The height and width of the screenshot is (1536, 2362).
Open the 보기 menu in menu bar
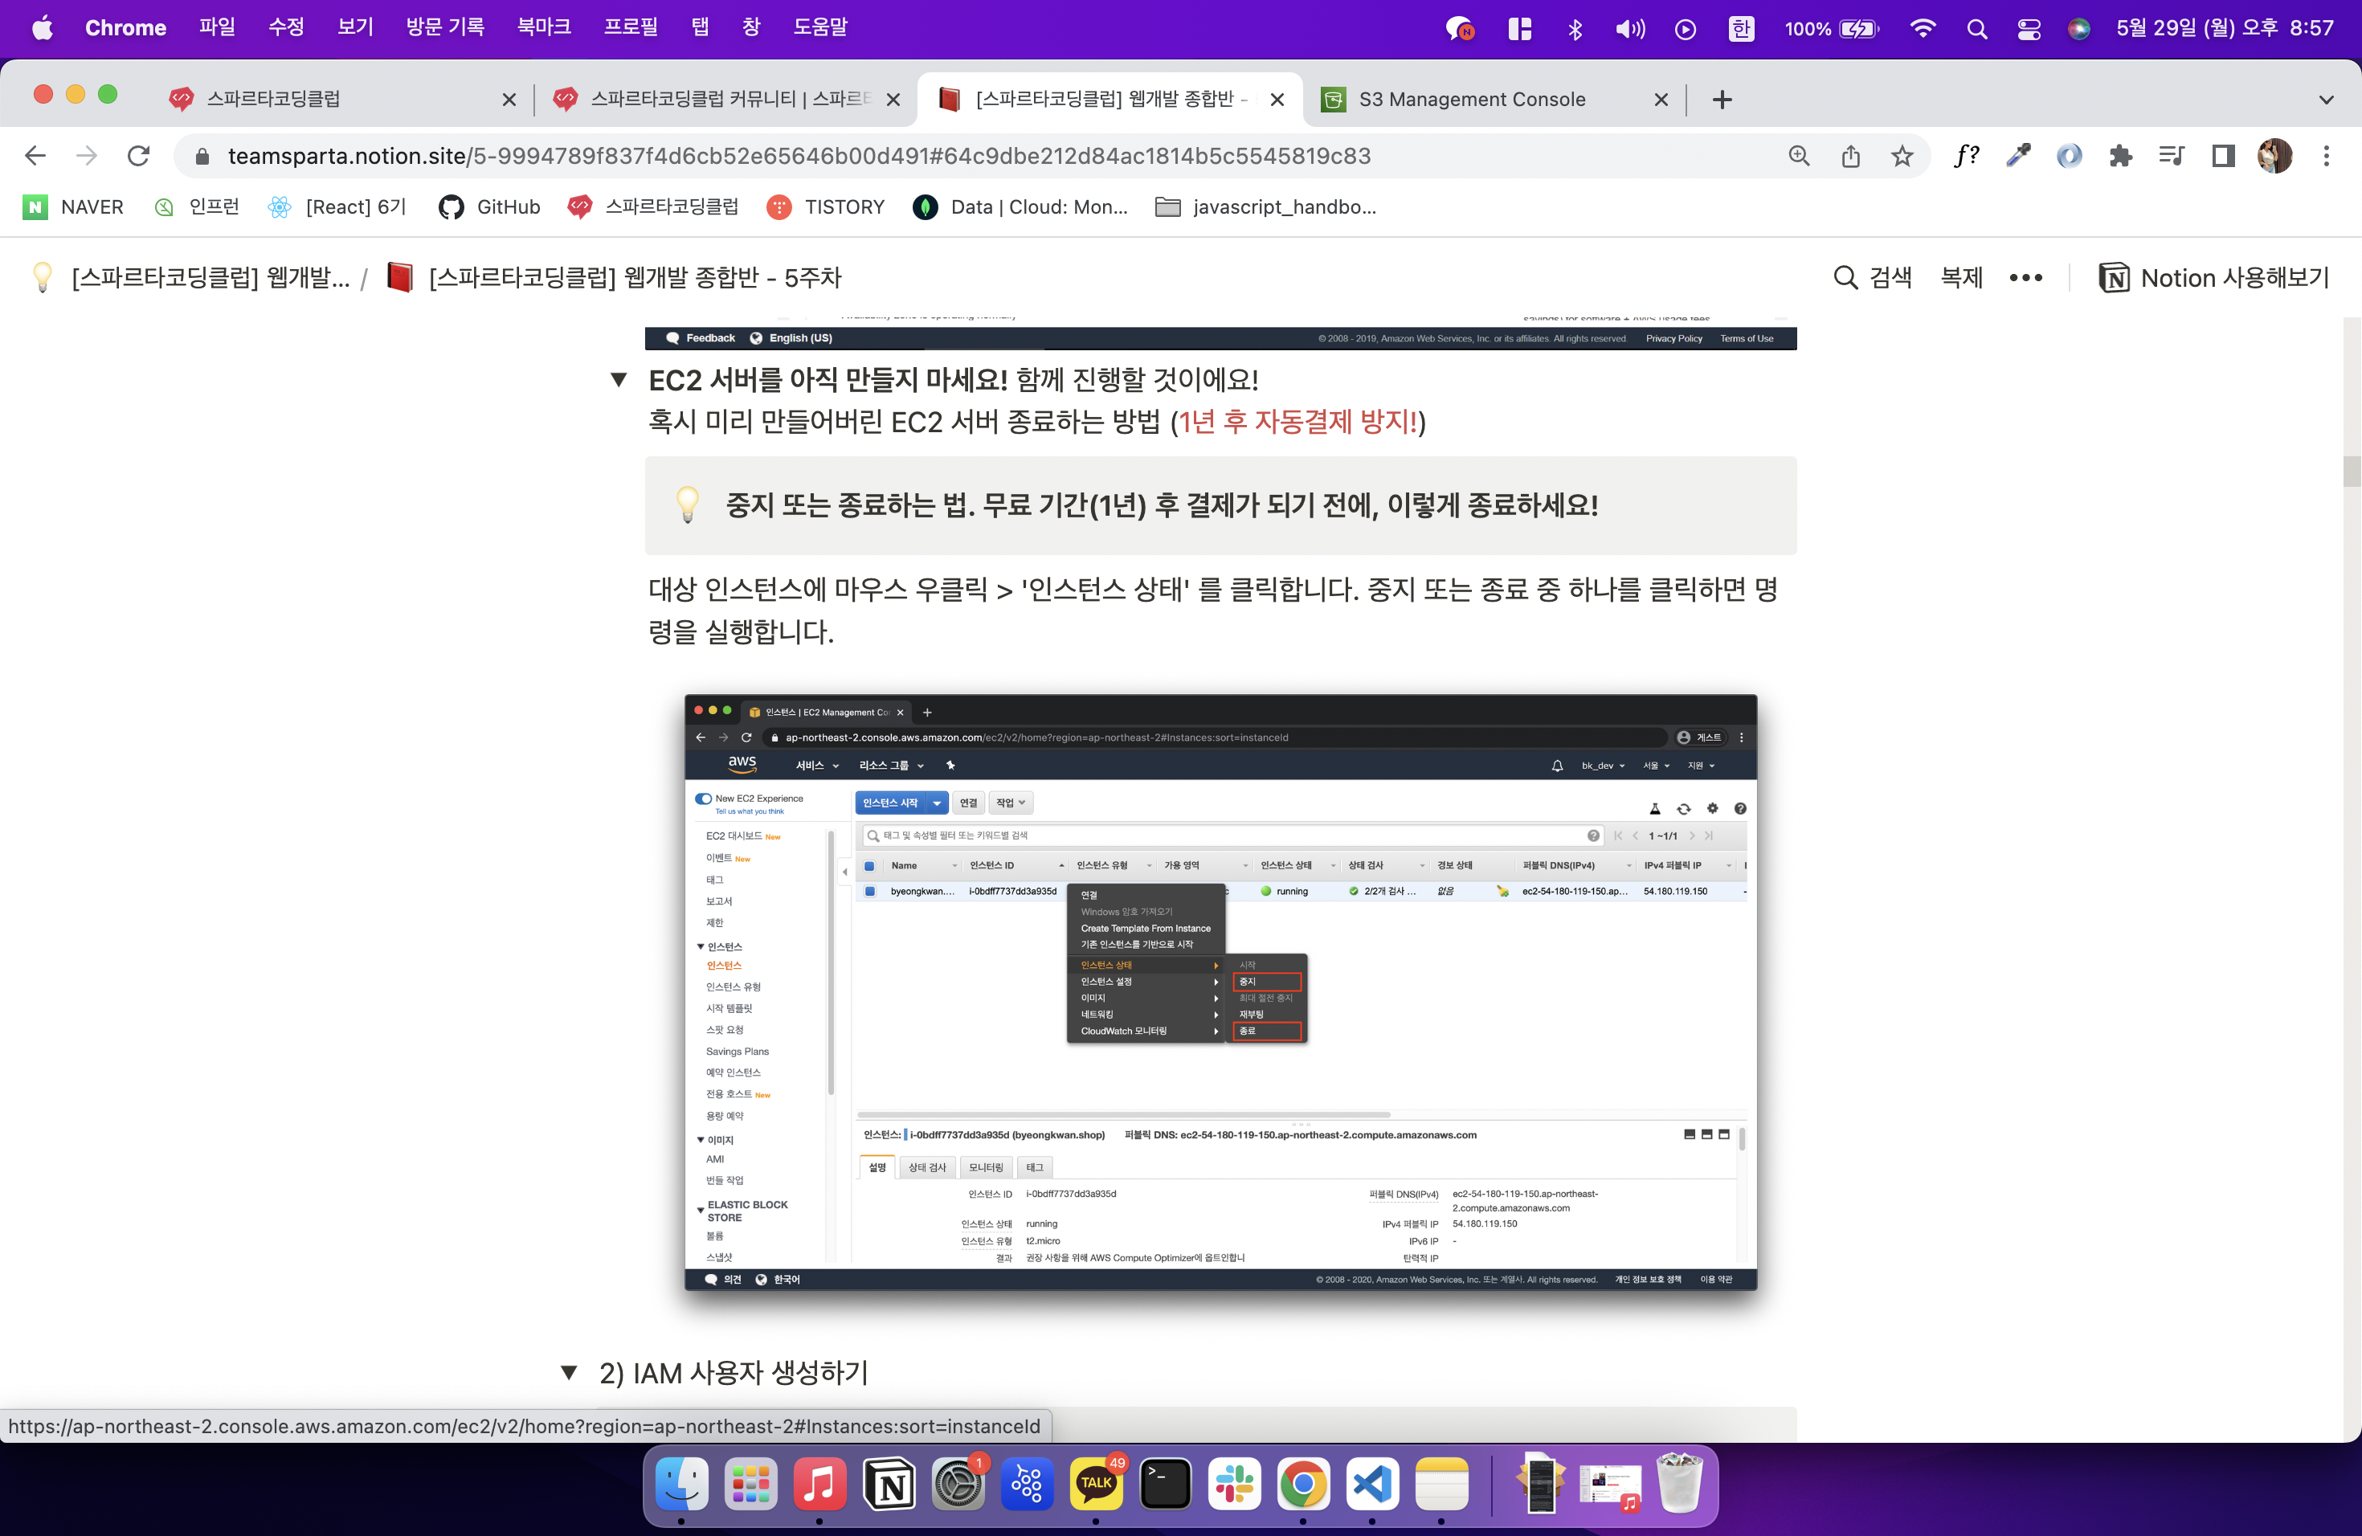tap(354, 28)
